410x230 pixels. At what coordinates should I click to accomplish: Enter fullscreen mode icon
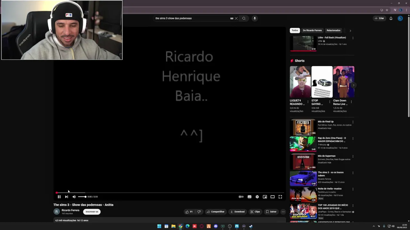pos(280,197)
